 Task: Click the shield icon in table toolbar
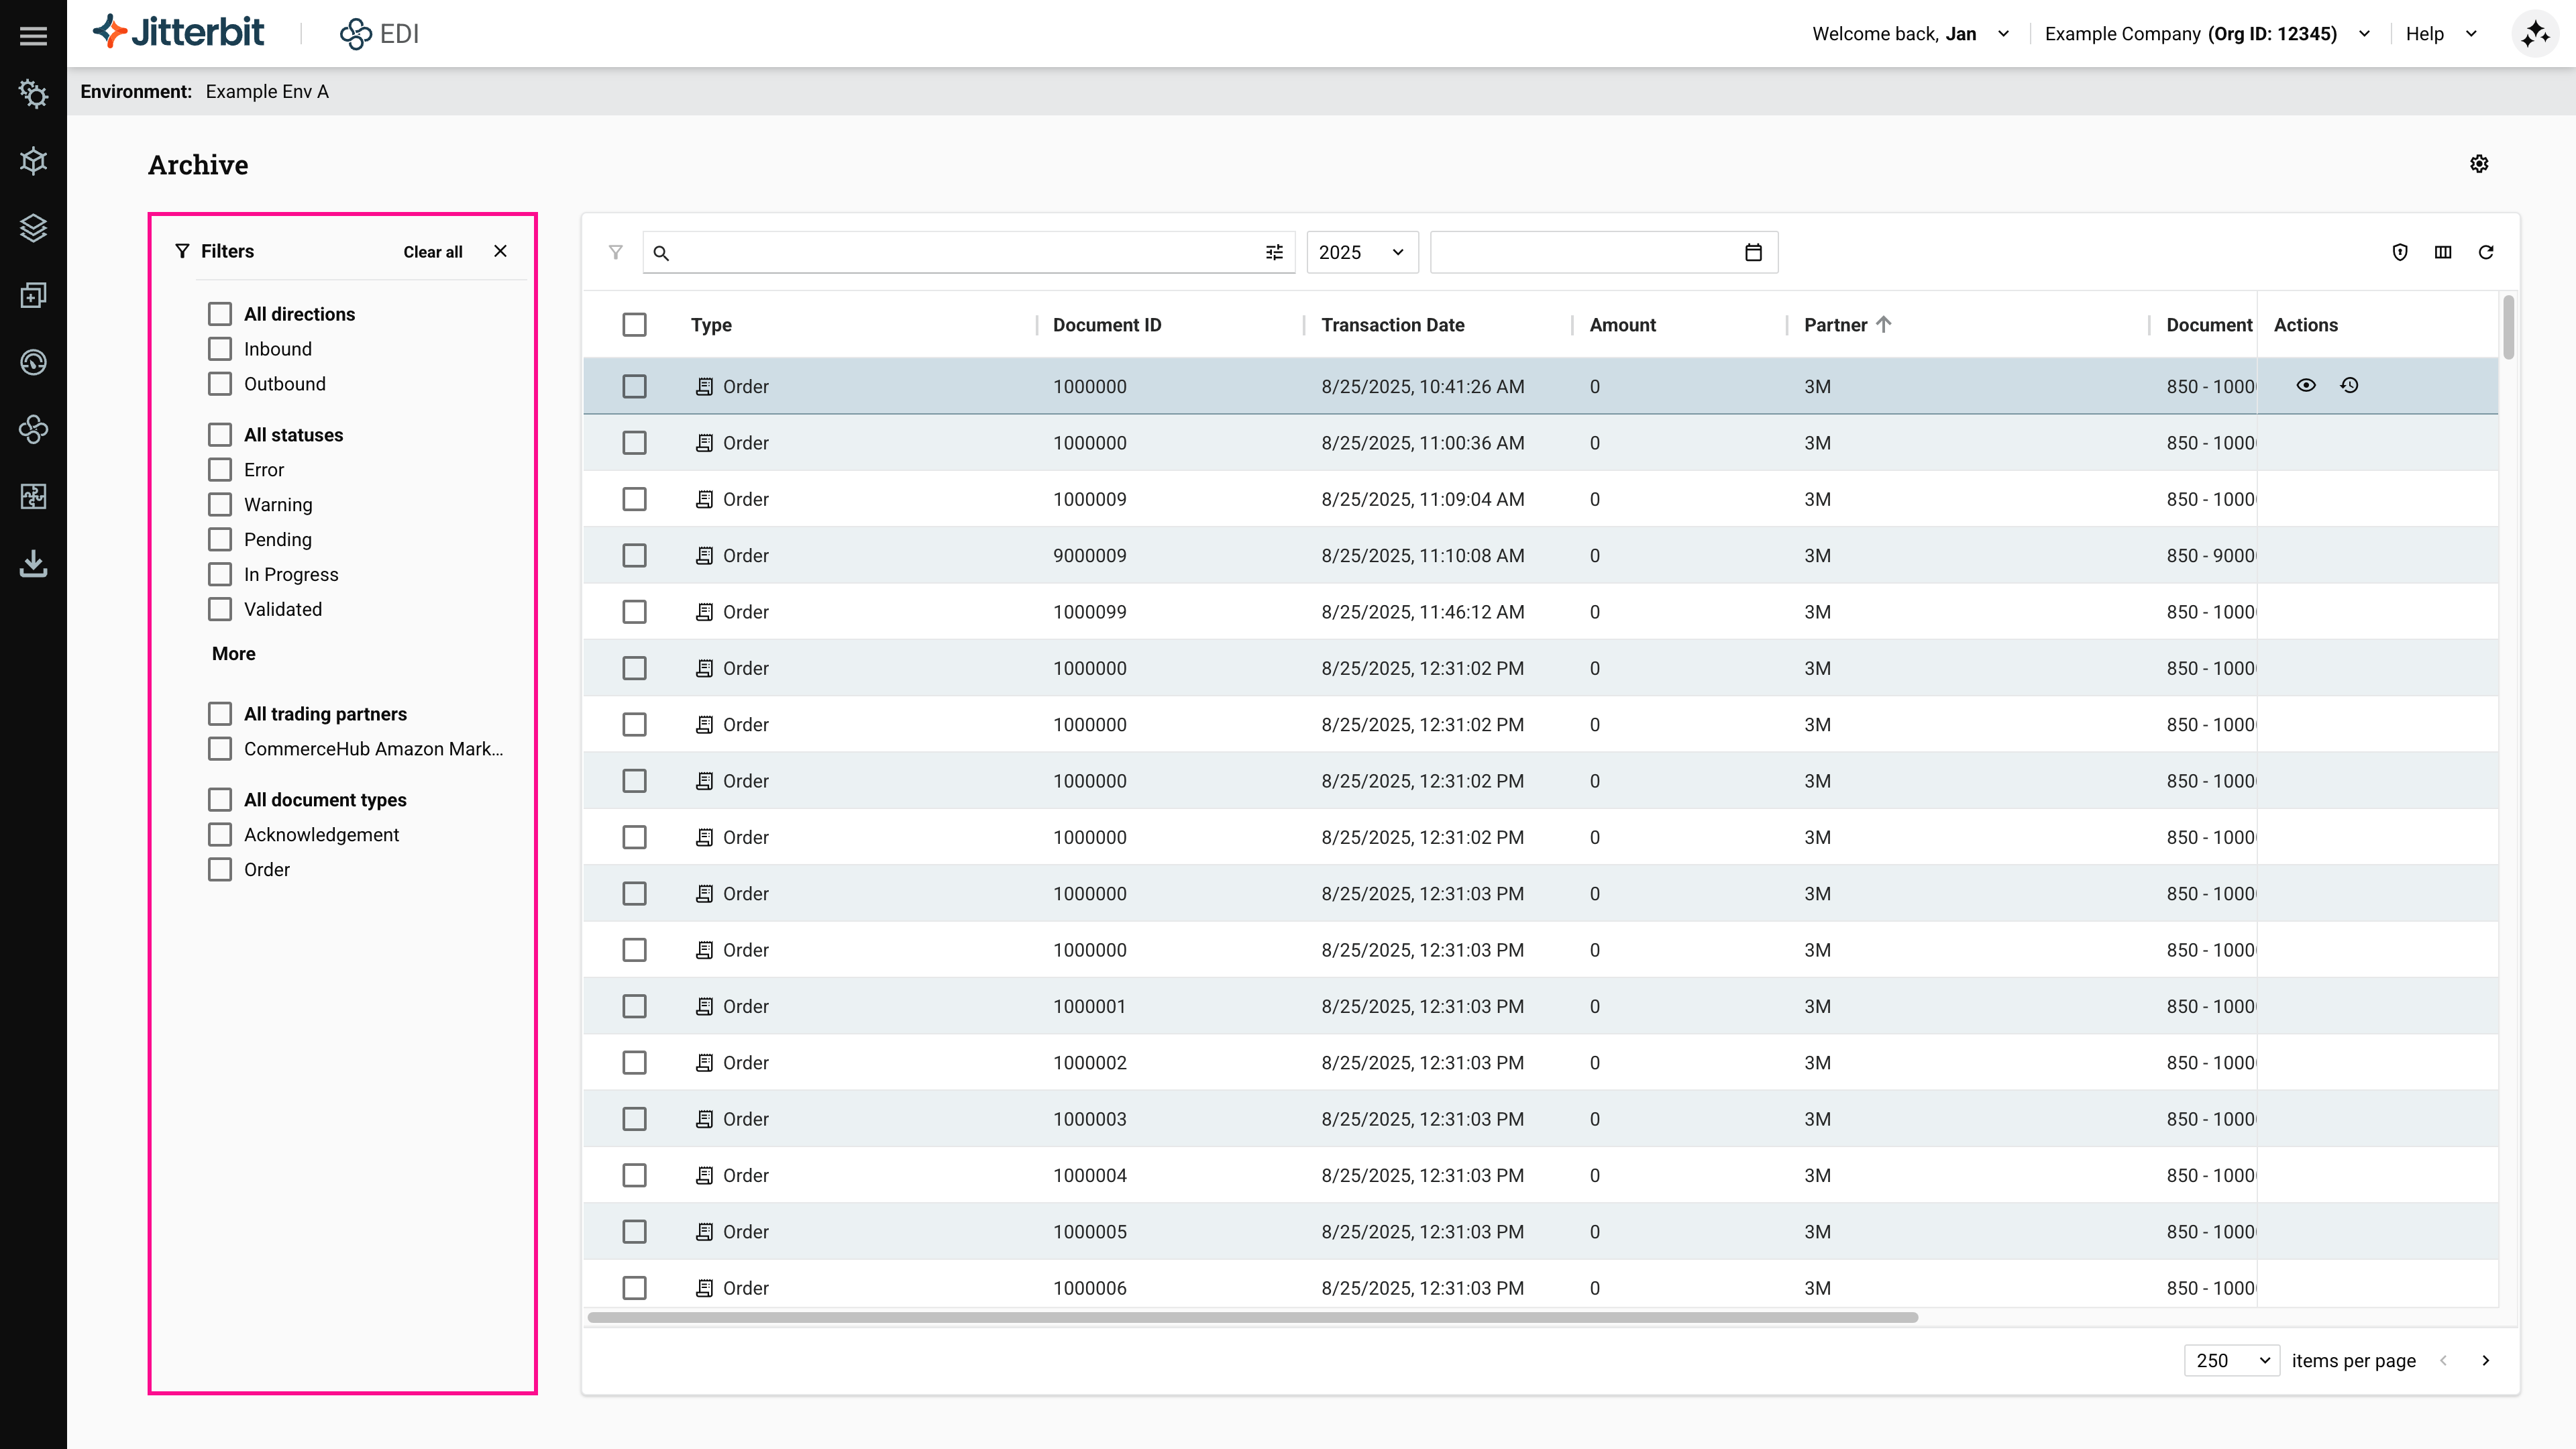[2400, 252]
